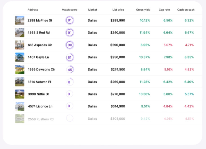The image size is (206, 149).
Task: Click the empty score circle for Rustlers Rd
Action: click(x=70, y=118)
